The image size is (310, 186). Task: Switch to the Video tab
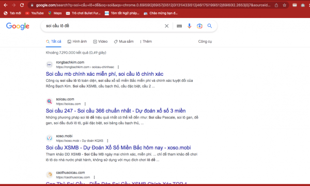click(x=100, y=42)
